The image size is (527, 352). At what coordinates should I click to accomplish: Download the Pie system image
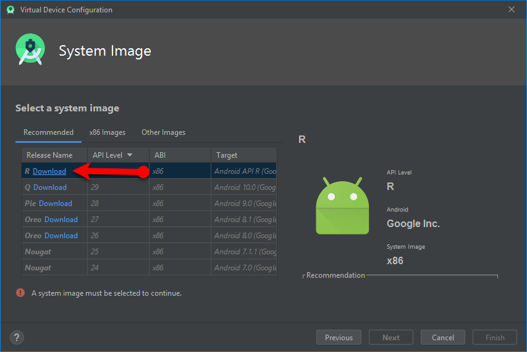(56, 204)
